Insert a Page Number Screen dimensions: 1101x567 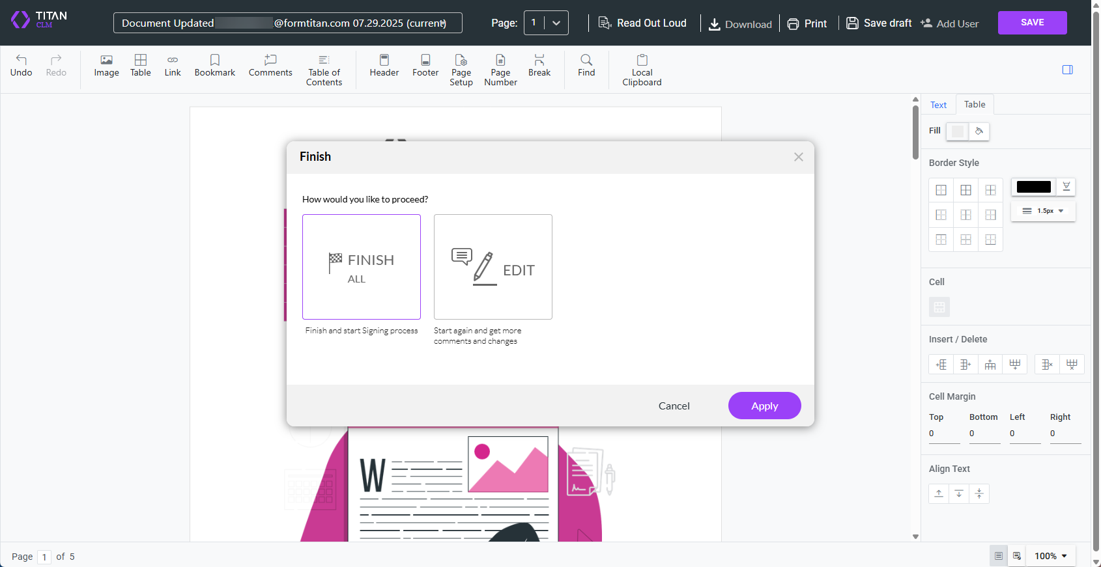click(500, 70)
